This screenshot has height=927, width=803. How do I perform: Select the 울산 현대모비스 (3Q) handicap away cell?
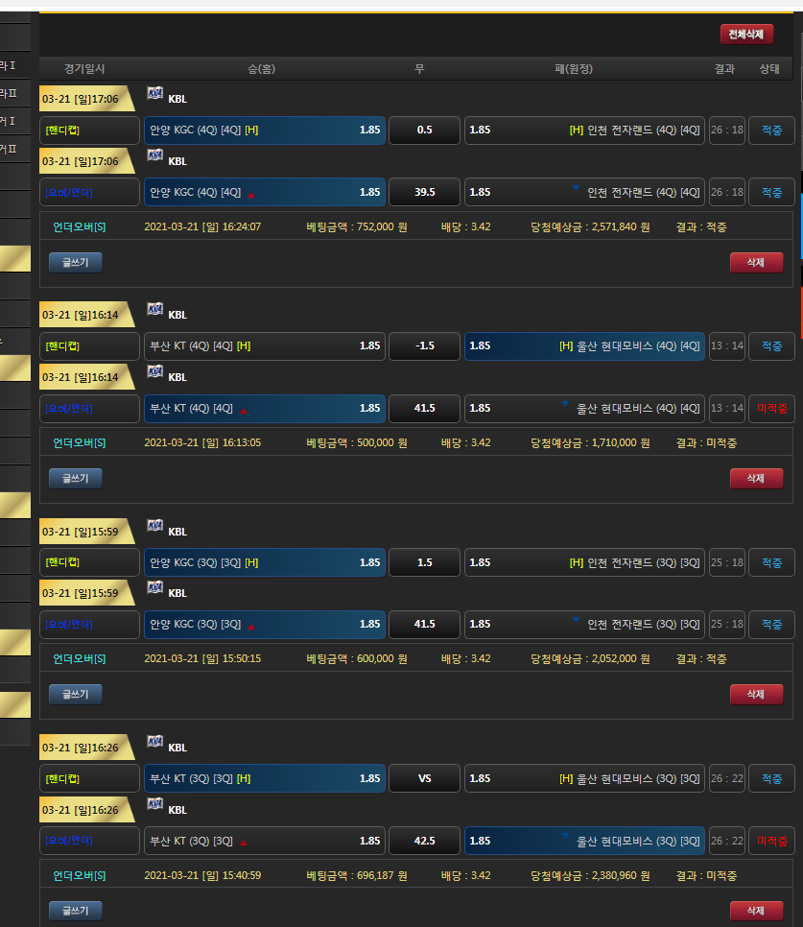[584, 779]
